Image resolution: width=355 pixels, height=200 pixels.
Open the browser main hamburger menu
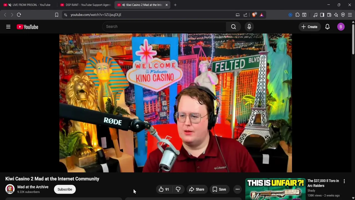coord(350,15)
